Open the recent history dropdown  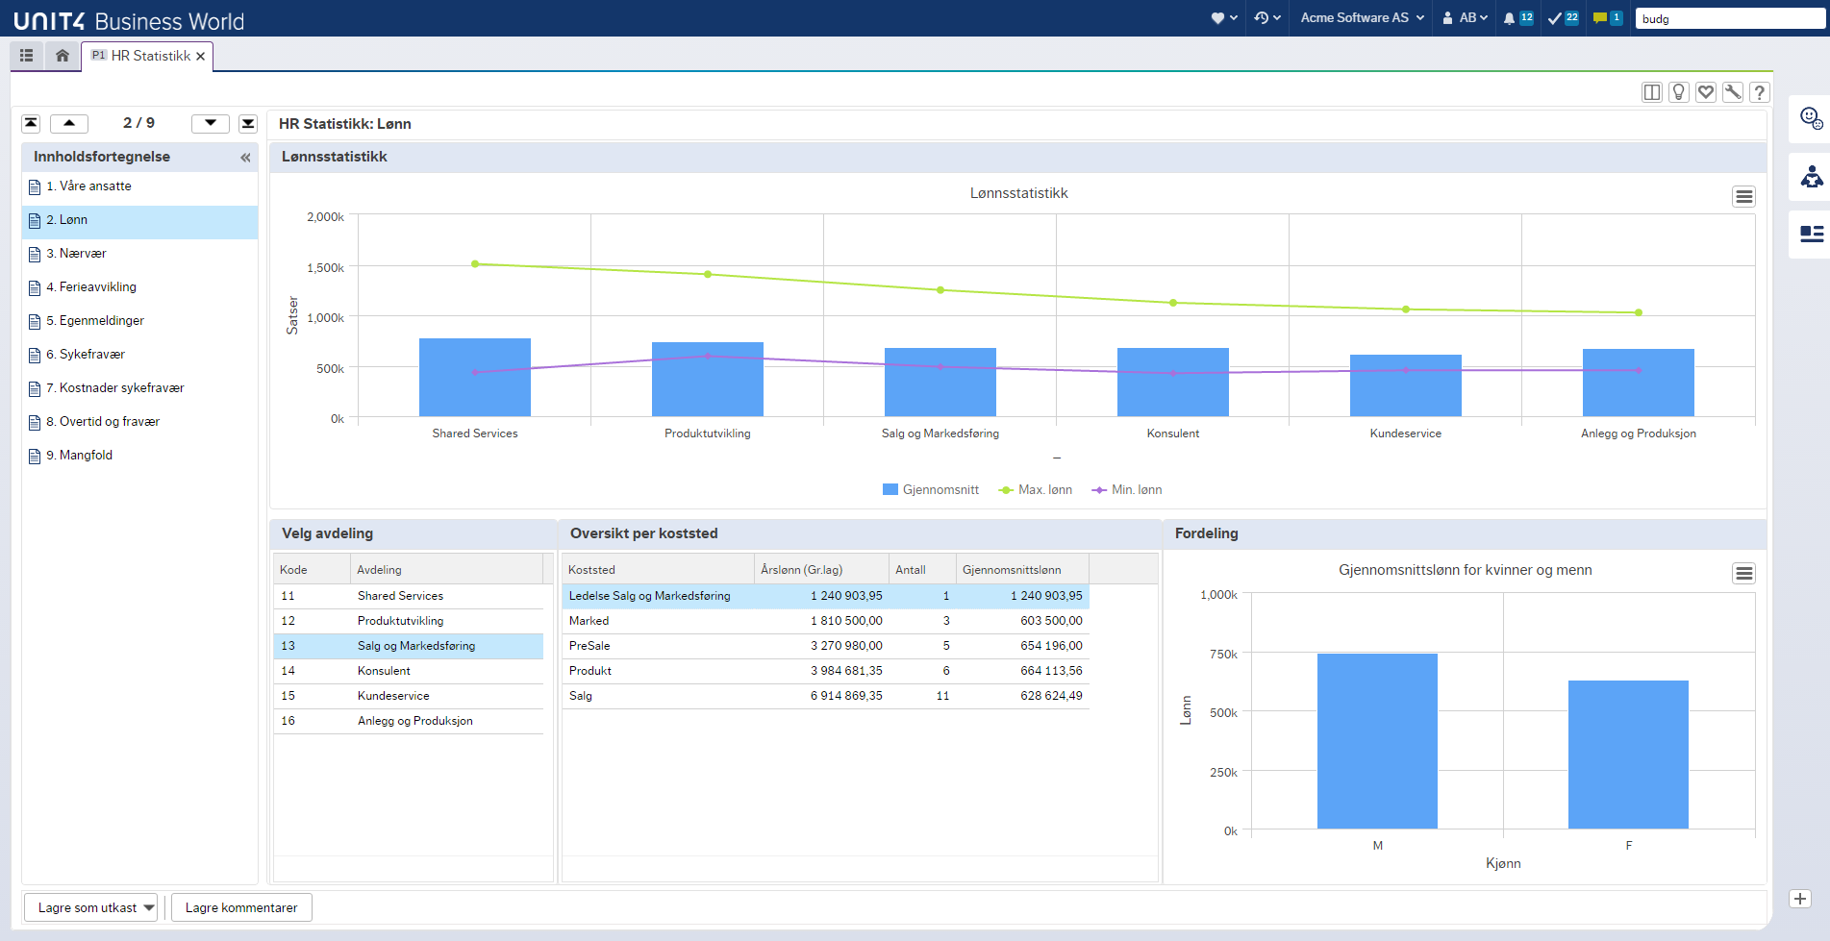(x=1267, y=18)
